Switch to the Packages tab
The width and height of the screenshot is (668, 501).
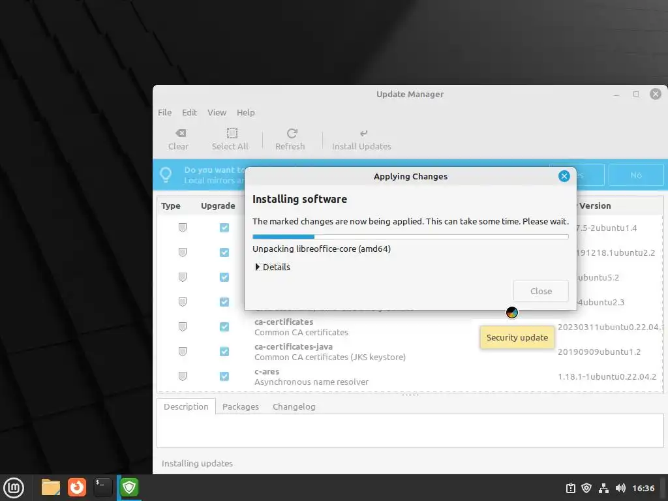click(241, 406)
